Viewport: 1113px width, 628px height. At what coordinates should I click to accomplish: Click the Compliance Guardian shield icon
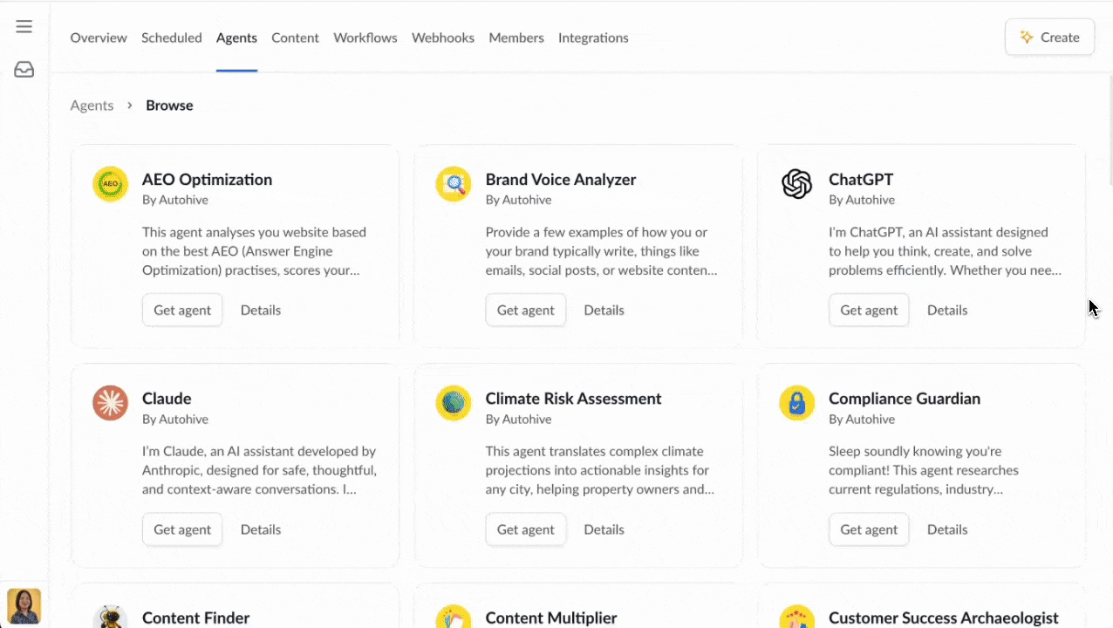click(796, 403)
